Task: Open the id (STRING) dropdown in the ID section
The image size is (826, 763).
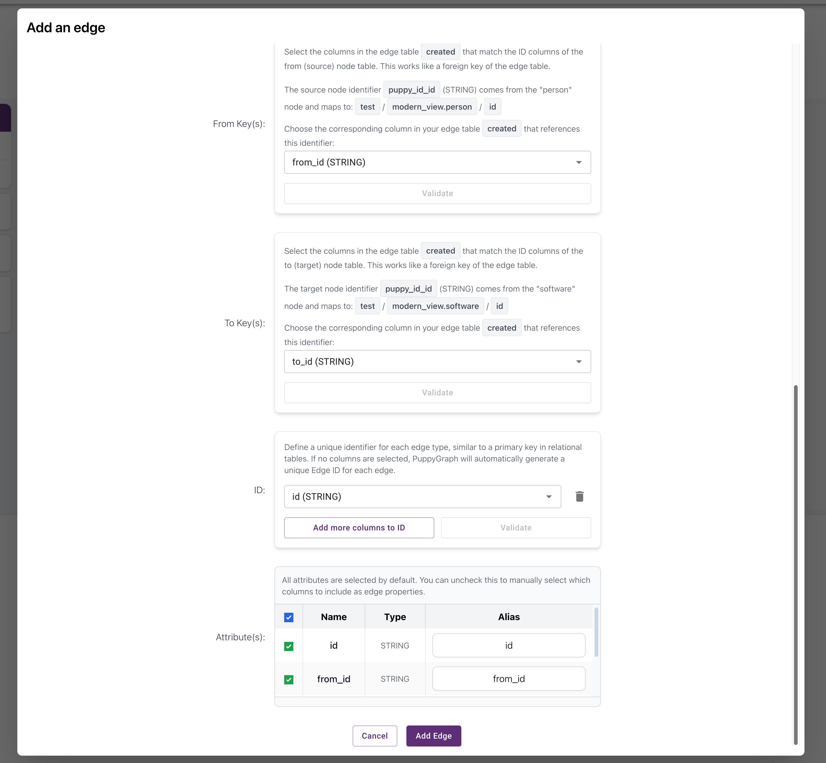Action: pyautogui.click(x=422, y=497)
